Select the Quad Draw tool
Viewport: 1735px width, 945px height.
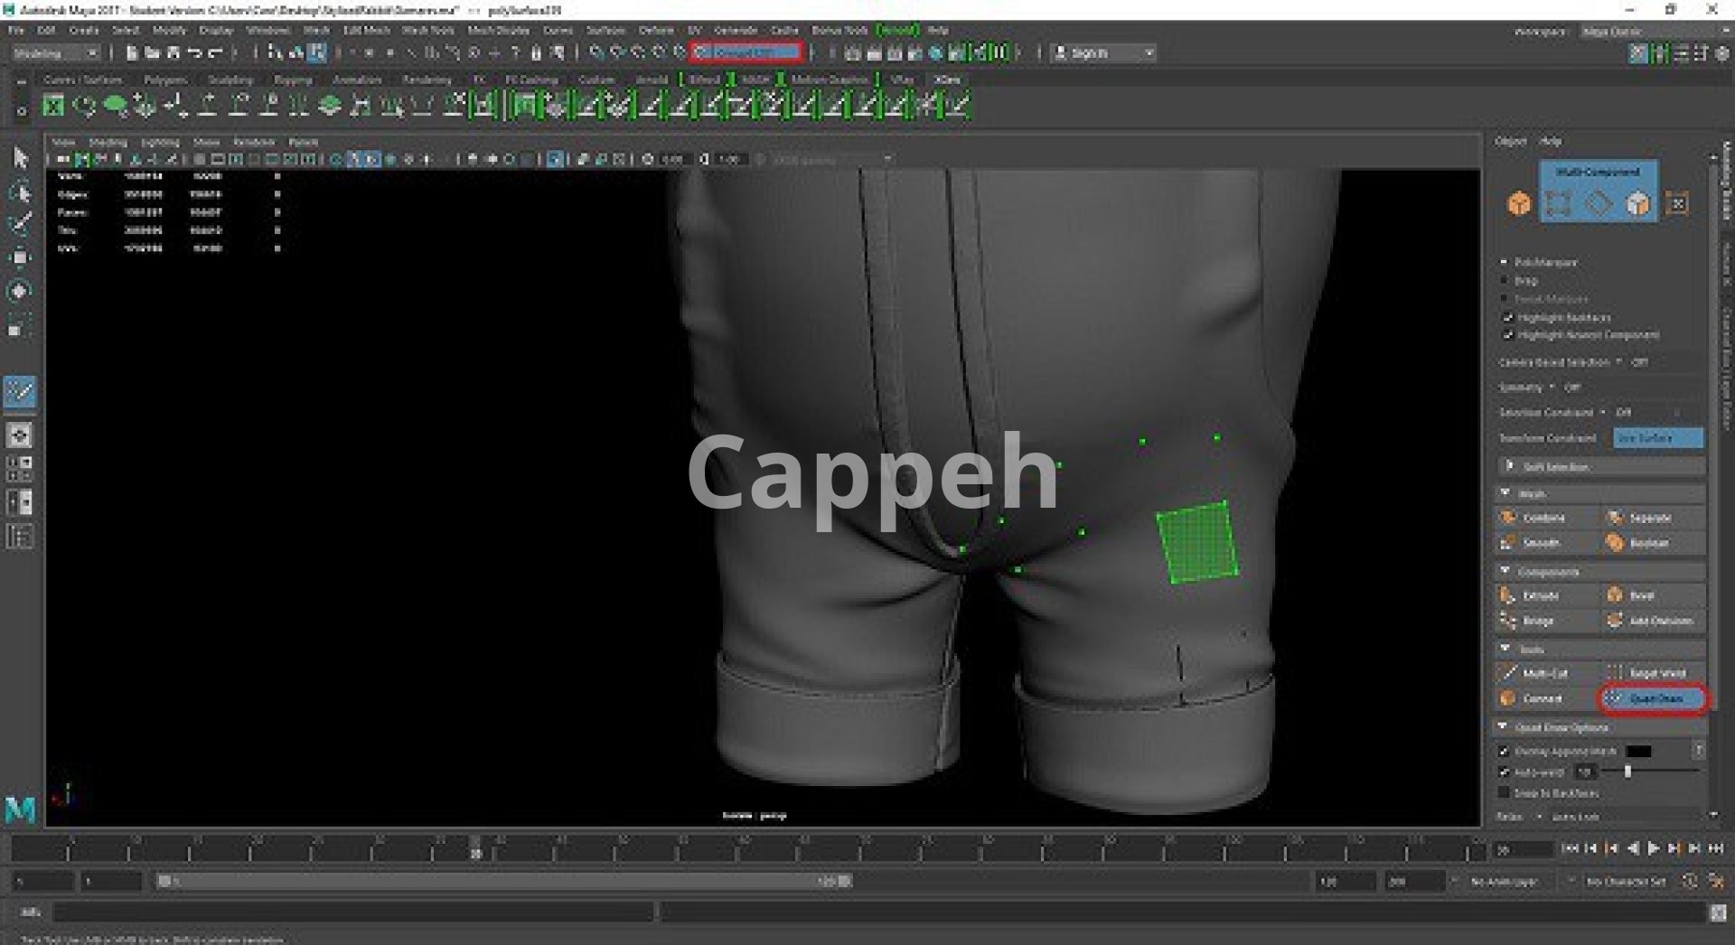click(x=1653, y=698)
